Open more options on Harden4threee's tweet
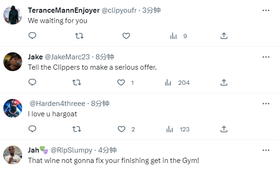The width and height of the screenshot is (278, 170). (x=266, y=104)
